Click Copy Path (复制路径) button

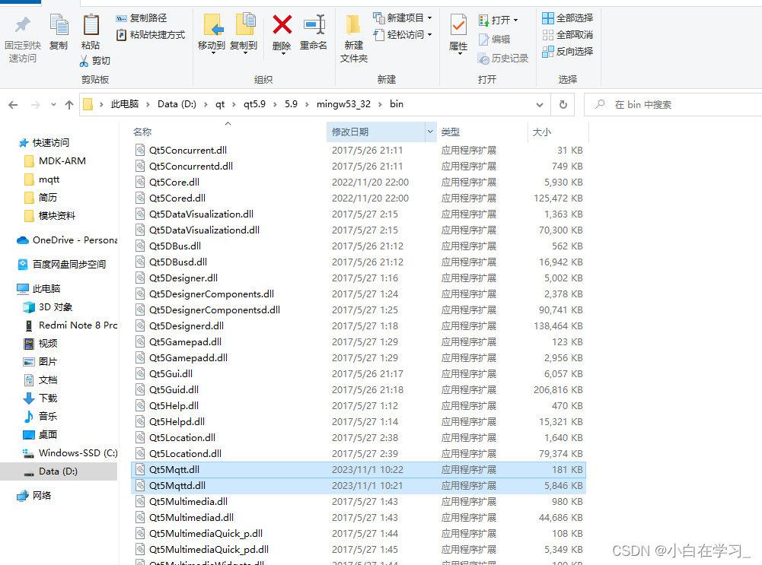tap(142, 18)
